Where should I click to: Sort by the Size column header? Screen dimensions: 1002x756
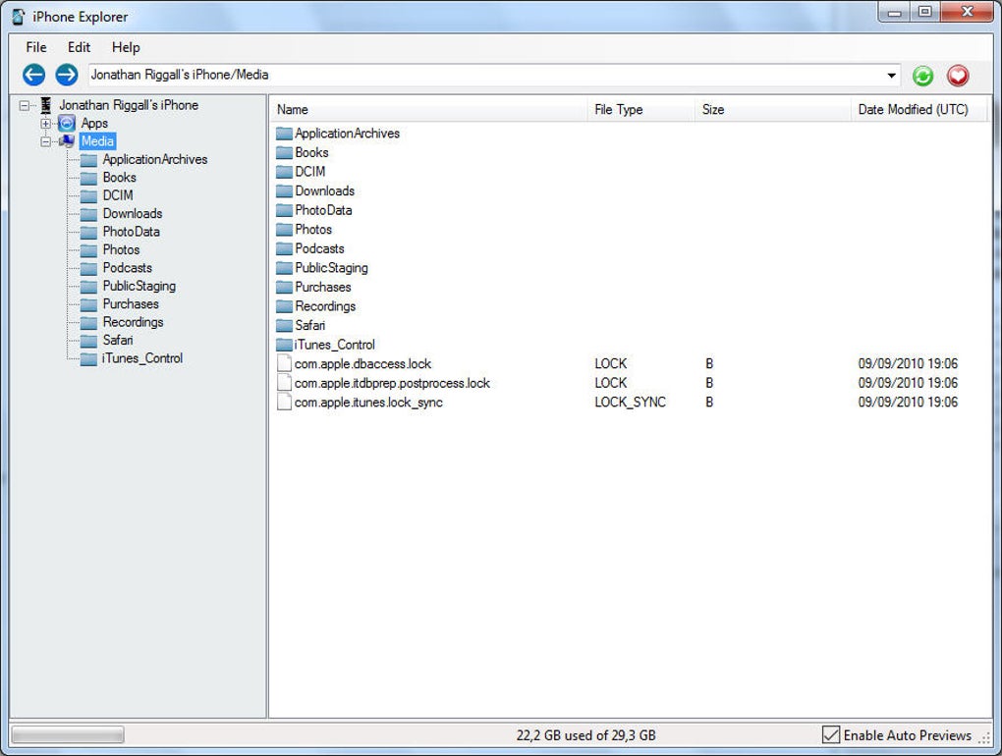pos(772,109)
